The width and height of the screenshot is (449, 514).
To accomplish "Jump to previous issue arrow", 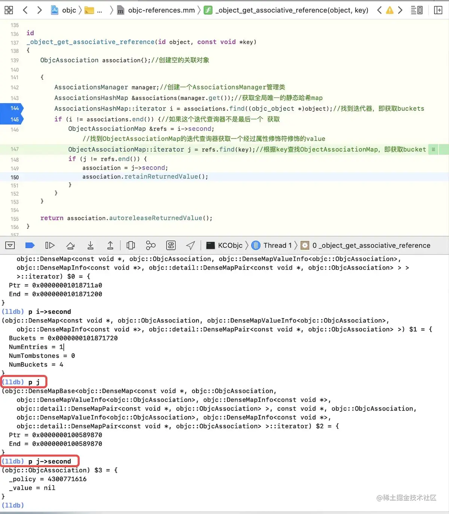I will click(379, 10).
